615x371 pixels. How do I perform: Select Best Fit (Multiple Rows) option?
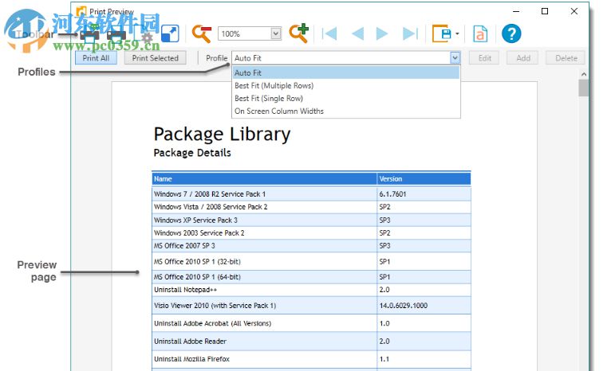click(x=346, y=86)
